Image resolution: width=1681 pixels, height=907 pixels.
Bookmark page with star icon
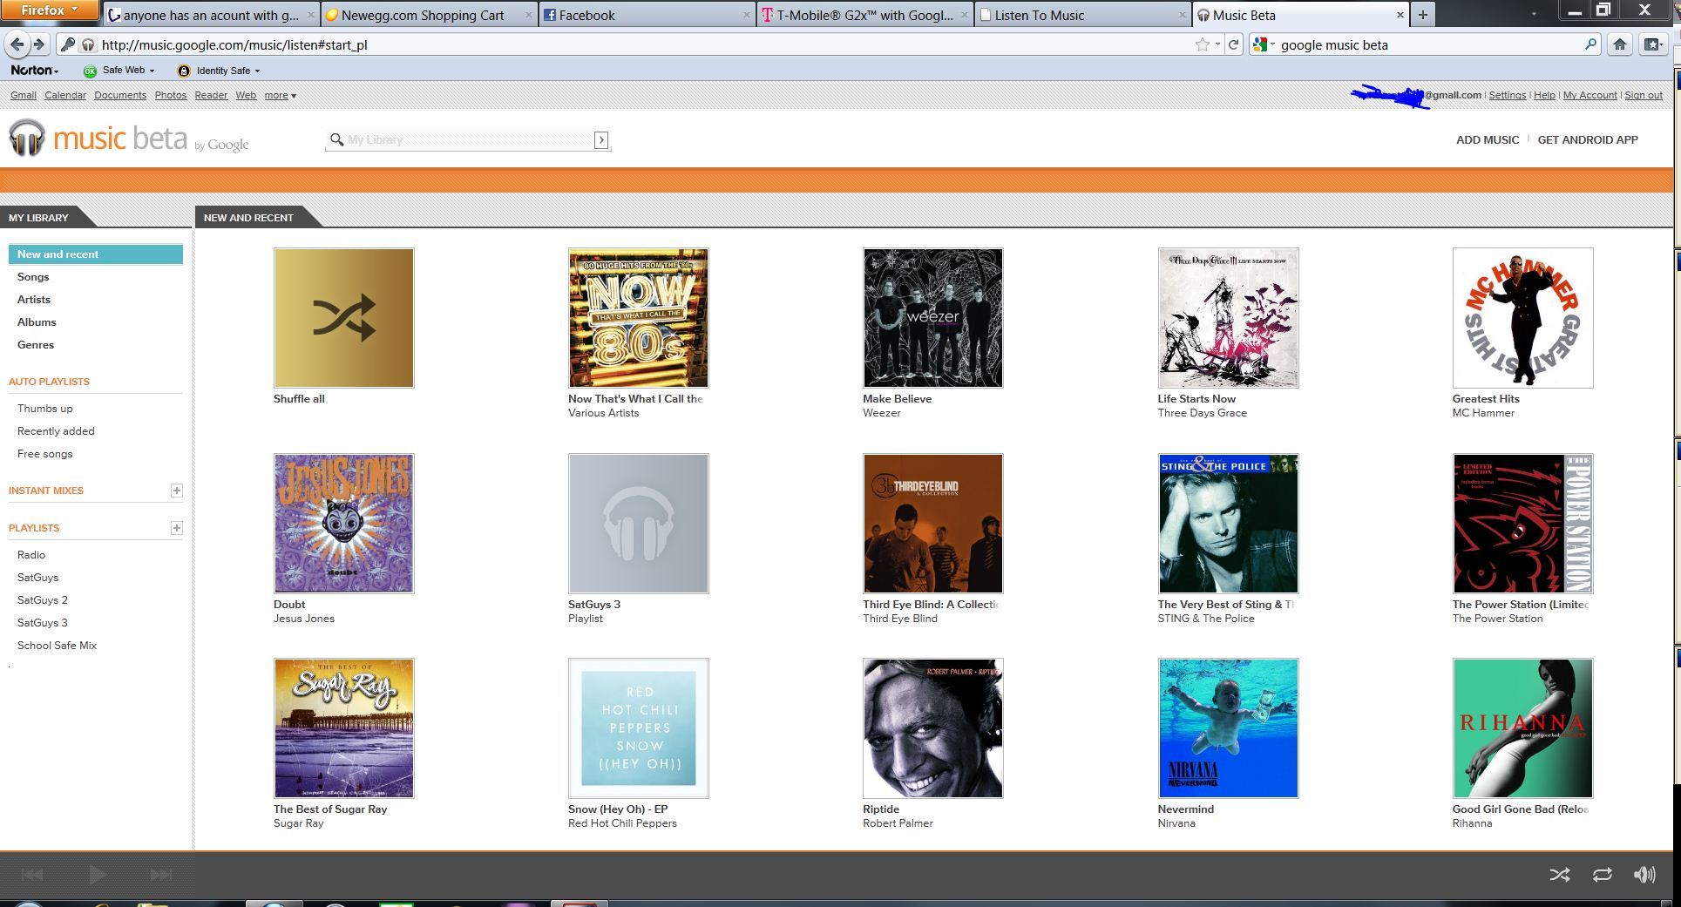tap(1203, 44)
